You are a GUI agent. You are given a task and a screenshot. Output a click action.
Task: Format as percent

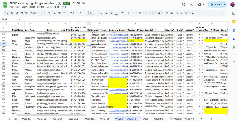tap(49, 13)
